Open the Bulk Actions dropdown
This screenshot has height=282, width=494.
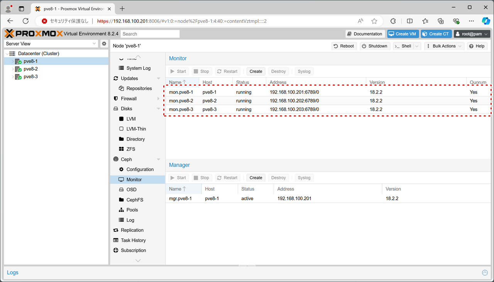point(443,46)
